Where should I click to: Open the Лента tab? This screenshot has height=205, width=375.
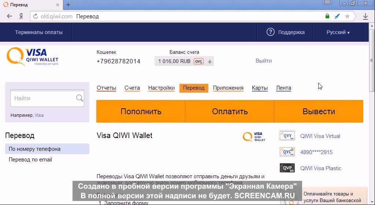[283, 88]
